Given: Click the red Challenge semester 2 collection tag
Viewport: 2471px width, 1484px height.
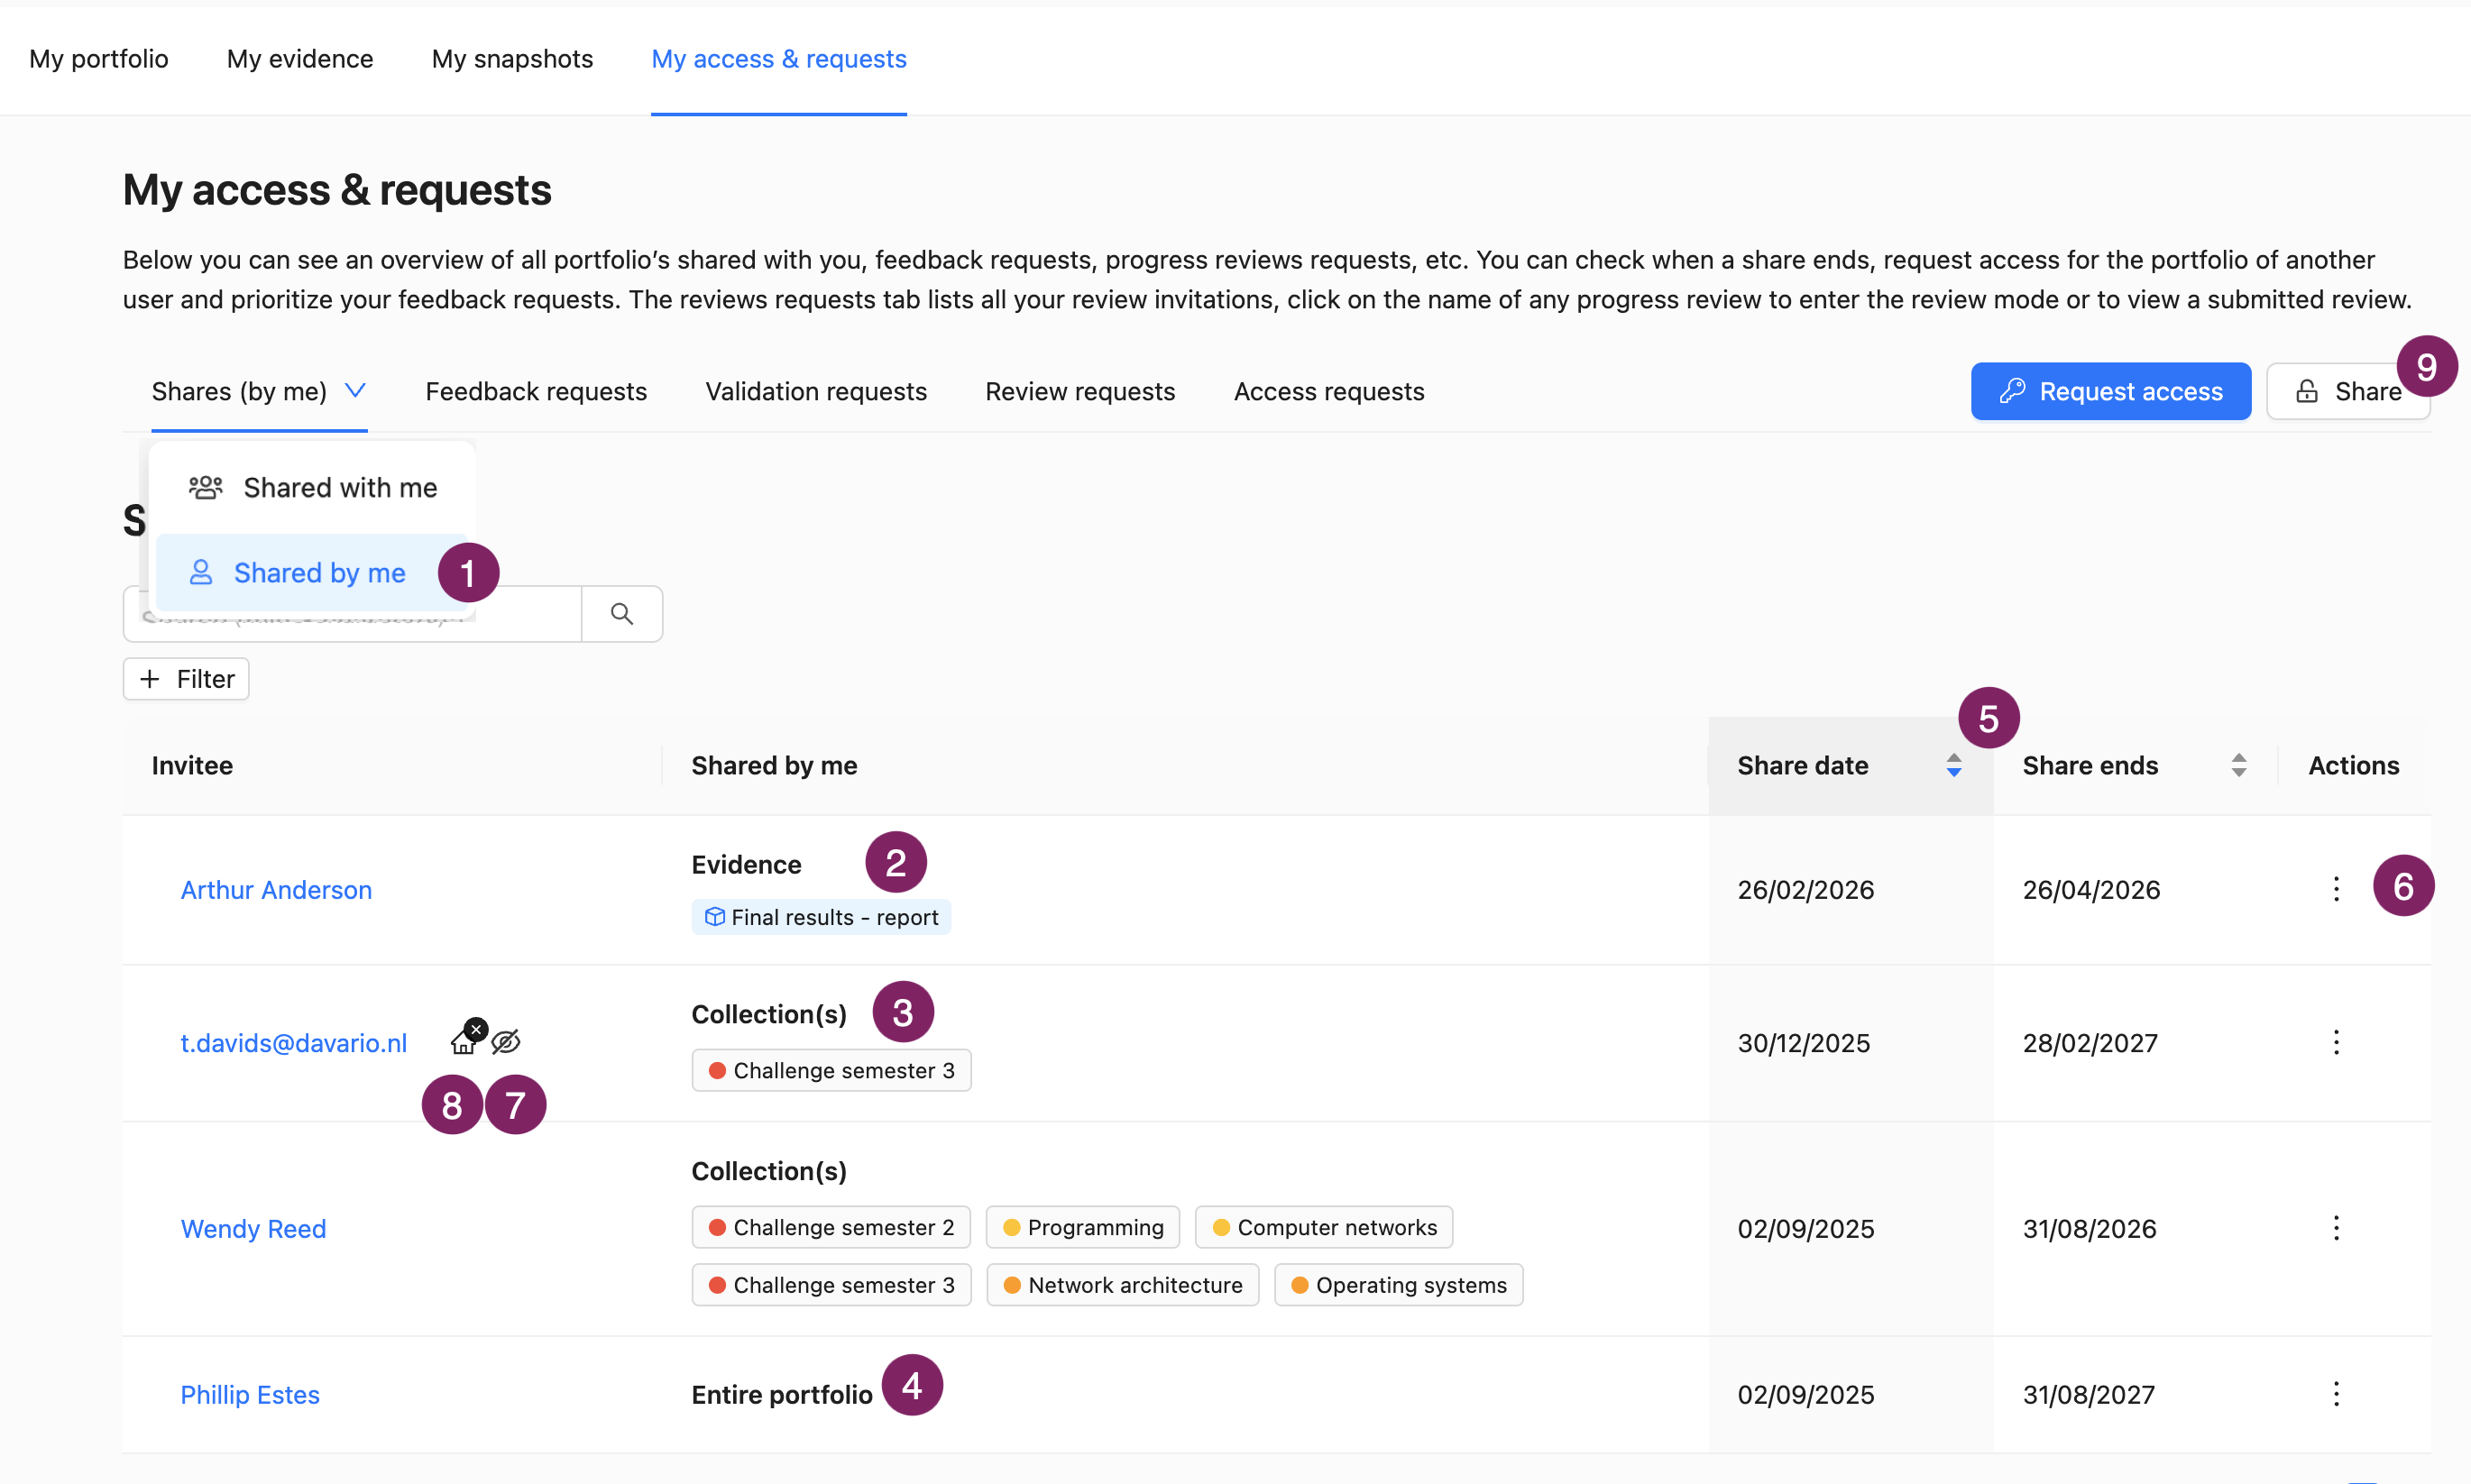Looking at the screenshot, I should coord(831,1228).
